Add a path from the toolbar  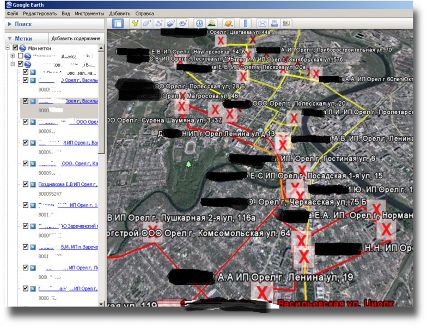(159, 23)
